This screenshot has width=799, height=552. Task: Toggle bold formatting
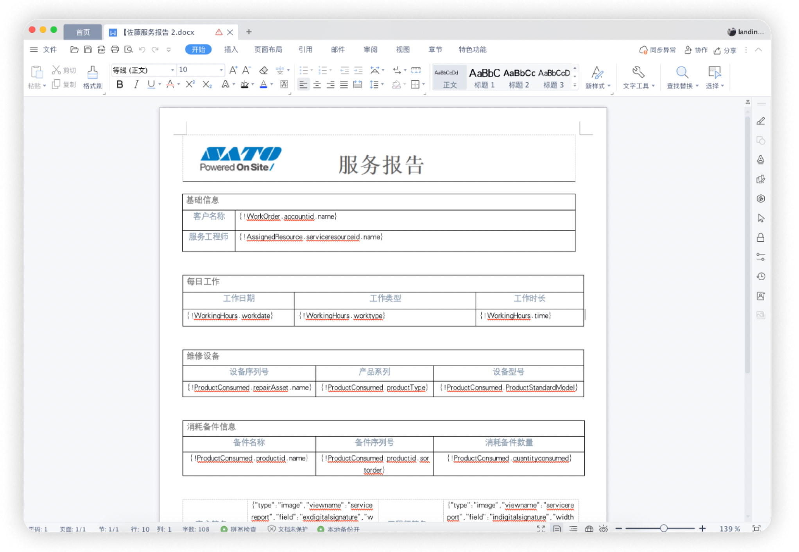pos(120,84)
